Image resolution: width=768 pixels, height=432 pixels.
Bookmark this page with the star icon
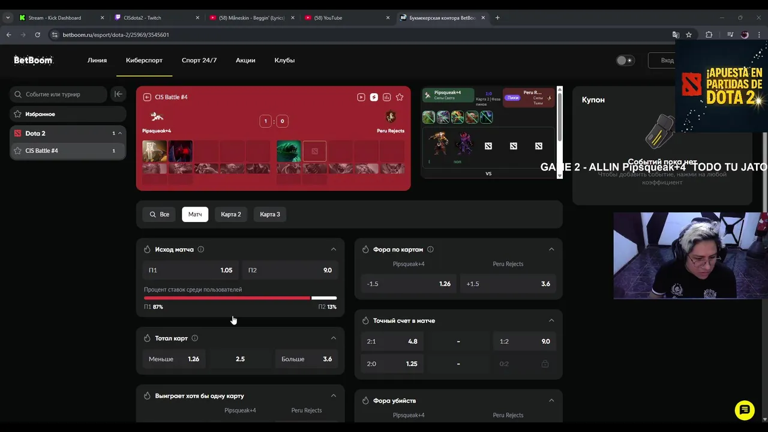[x=689, y=35]
